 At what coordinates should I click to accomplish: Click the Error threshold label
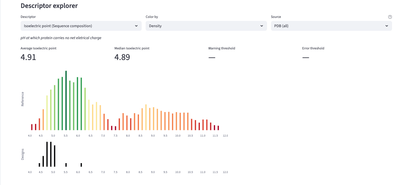[313, 48]
